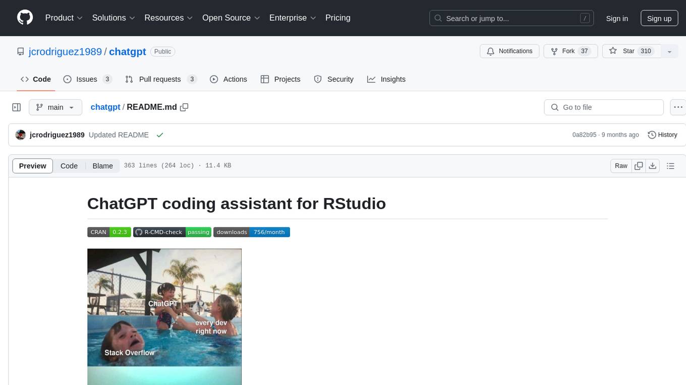Switch to the Actions tab
The image size is (686, 385).
pos(228,79)
